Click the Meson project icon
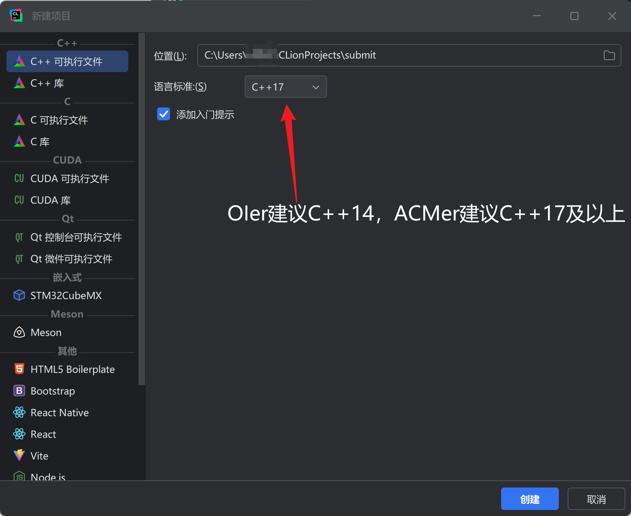 coord(19,332)
